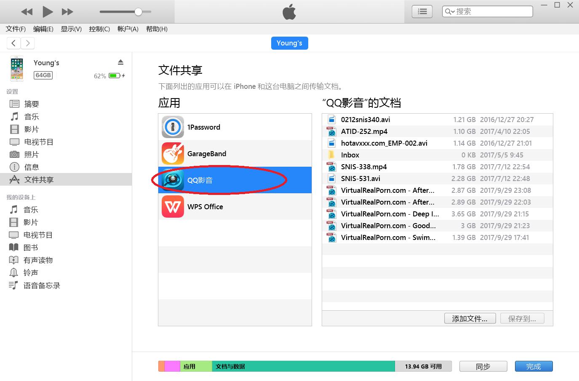Click the 完成 button
The width and height of the screenshot is (579, 381).
point(533,366)
